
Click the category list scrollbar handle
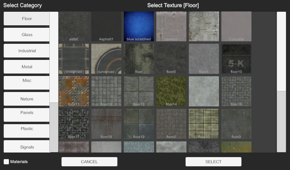pos(54,57)
